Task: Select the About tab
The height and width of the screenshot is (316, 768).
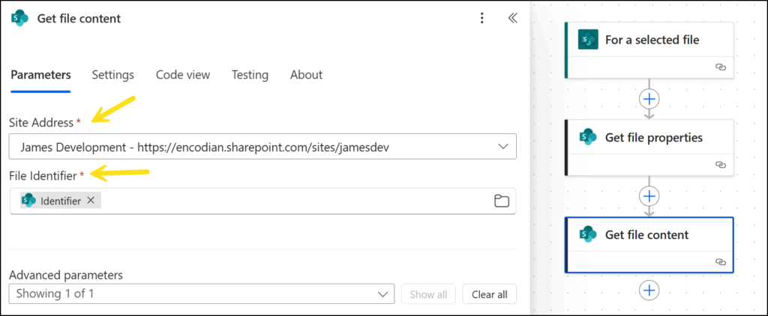Action: tap(306, 75)
